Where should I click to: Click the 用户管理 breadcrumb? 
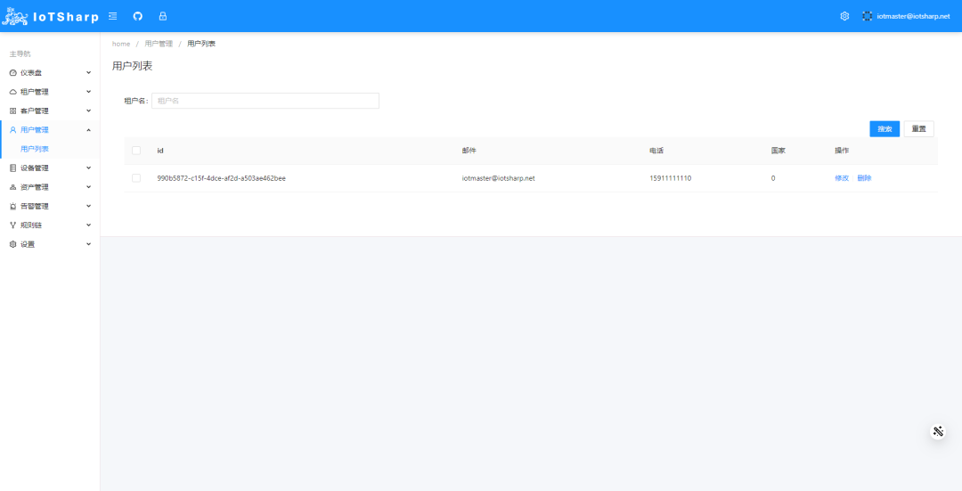pyautogui.click(x=159, y=44)
